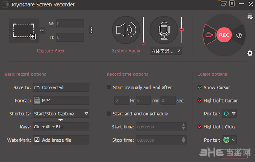Screen dimensions: 255x162
Task: Open the Save to Converted folder field
Action: click(61, 87)
